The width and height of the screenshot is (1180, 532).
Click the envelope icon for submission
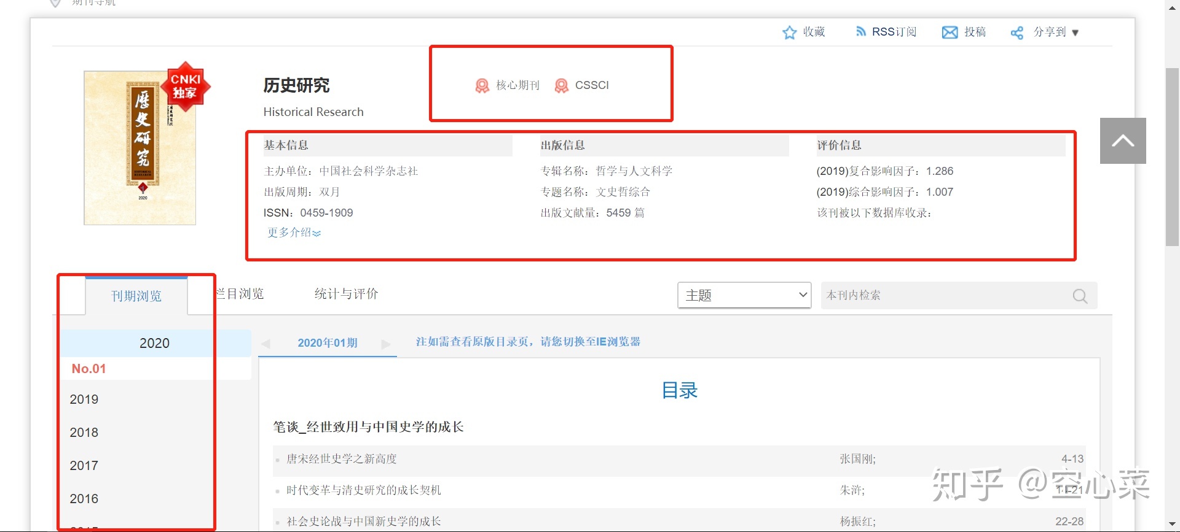(950, 33)
